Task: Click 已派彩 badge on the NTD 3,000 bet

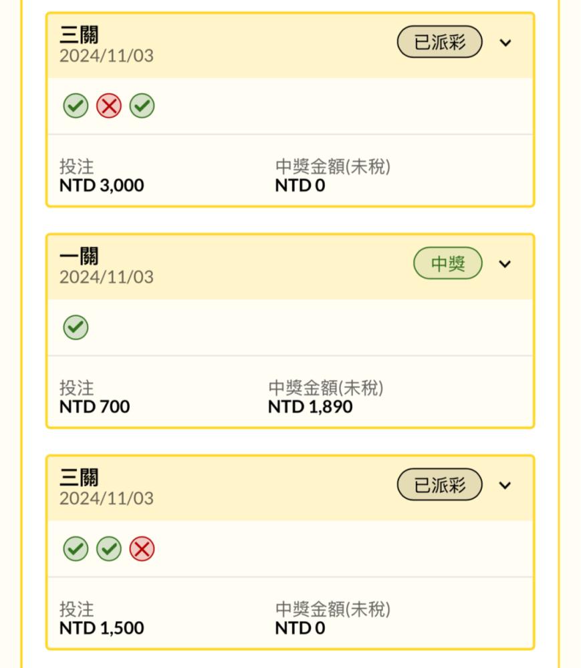Action: tap(439, 43)
